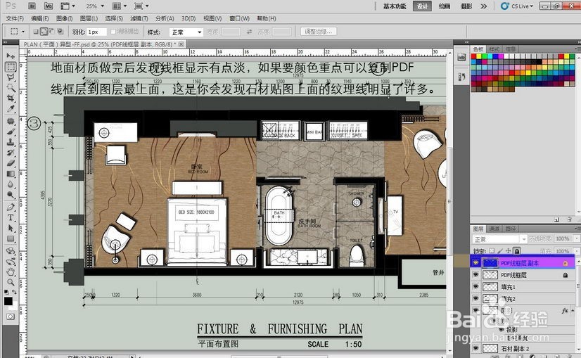This screenshot has height=358, width=581.
Task: Select the 3D Object Rotate tool
Action: pos(11,251)
